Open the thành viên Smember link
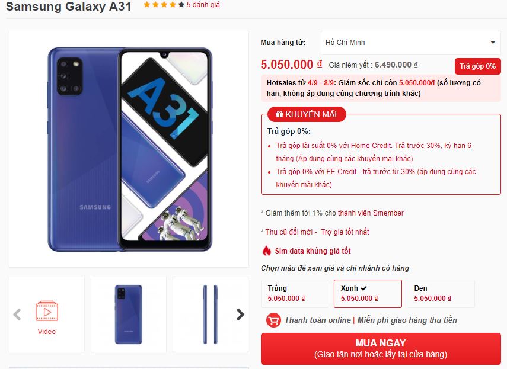507x369 pixels. tap(371, 213)
